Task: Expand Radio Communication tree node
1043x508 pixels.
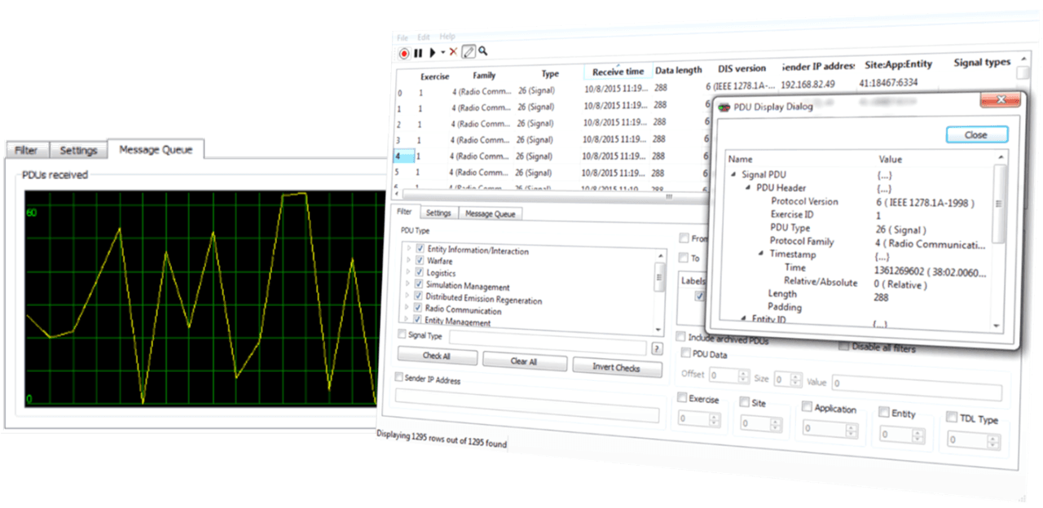Action: [x=408, y=309]
